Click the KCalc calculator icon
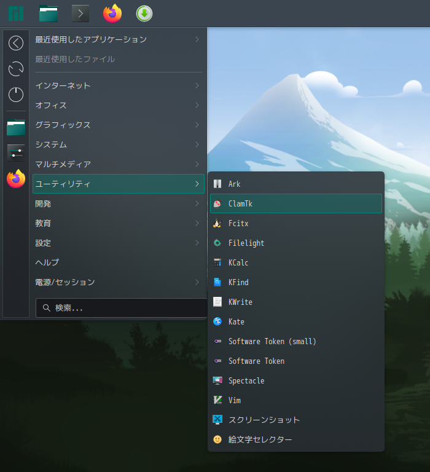Image resolution: width=430 pixels, height=472 pixels. point(217,262)
